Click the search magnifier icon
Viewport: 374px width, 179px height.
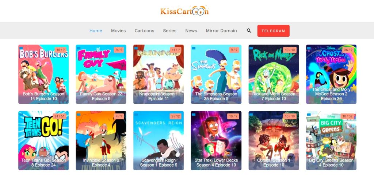tap(249, 31)
